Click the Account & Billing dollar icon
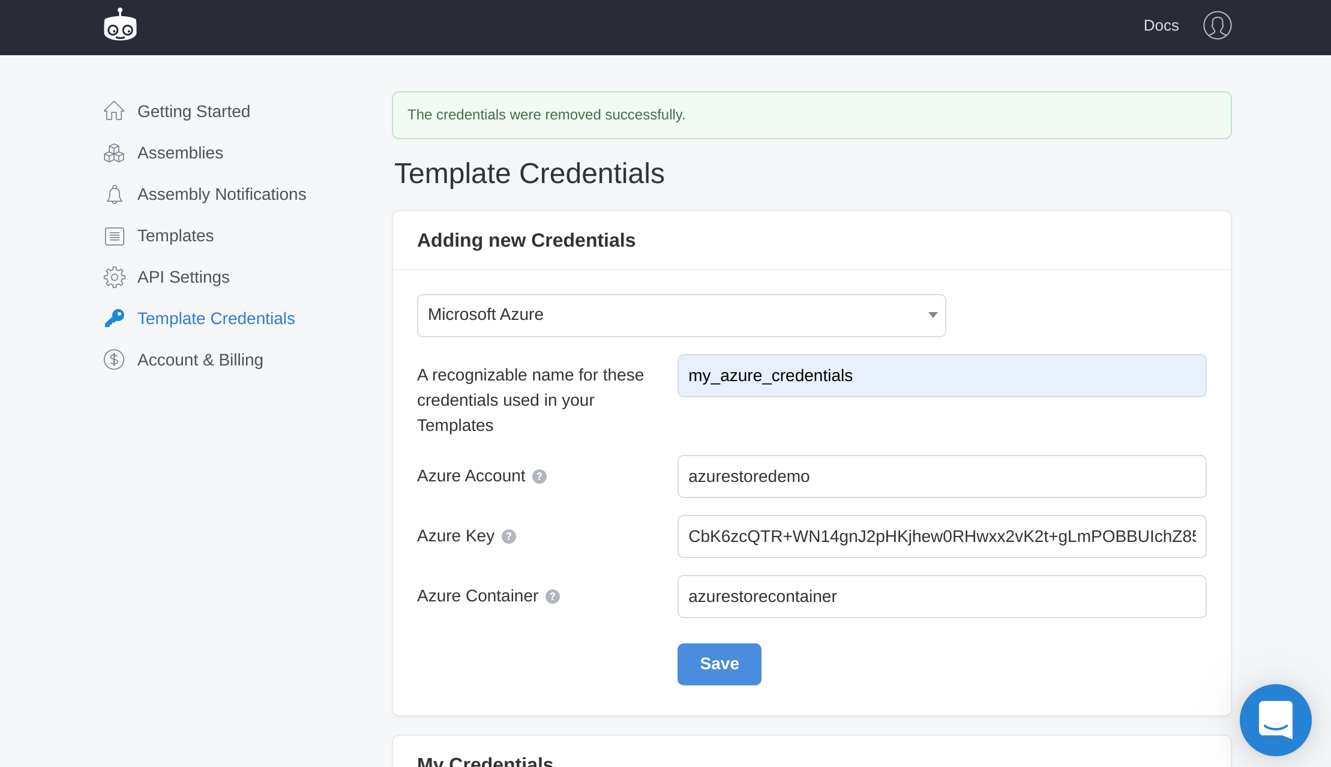Screen dimensions: 1331x767 (114, 360)
